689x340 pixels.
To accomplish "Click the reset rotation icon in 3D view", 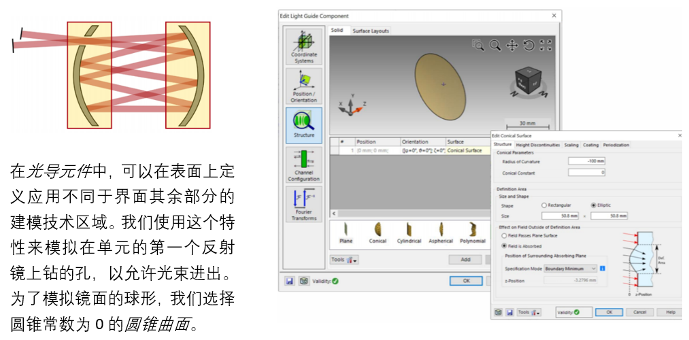I will click(x=528, y=45).
